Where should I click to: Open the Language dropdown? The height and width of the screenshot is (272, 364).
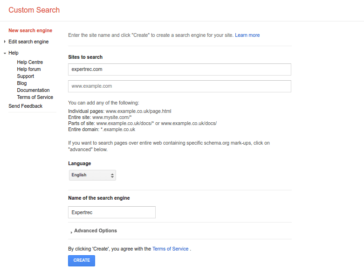pyautogui.click(x=92, y=175)
